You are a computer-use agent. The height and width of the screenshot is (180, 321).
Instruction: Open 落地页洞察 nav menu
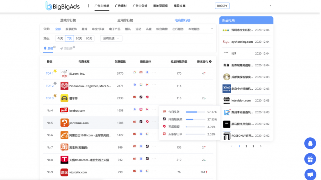(x=160, y=6)
